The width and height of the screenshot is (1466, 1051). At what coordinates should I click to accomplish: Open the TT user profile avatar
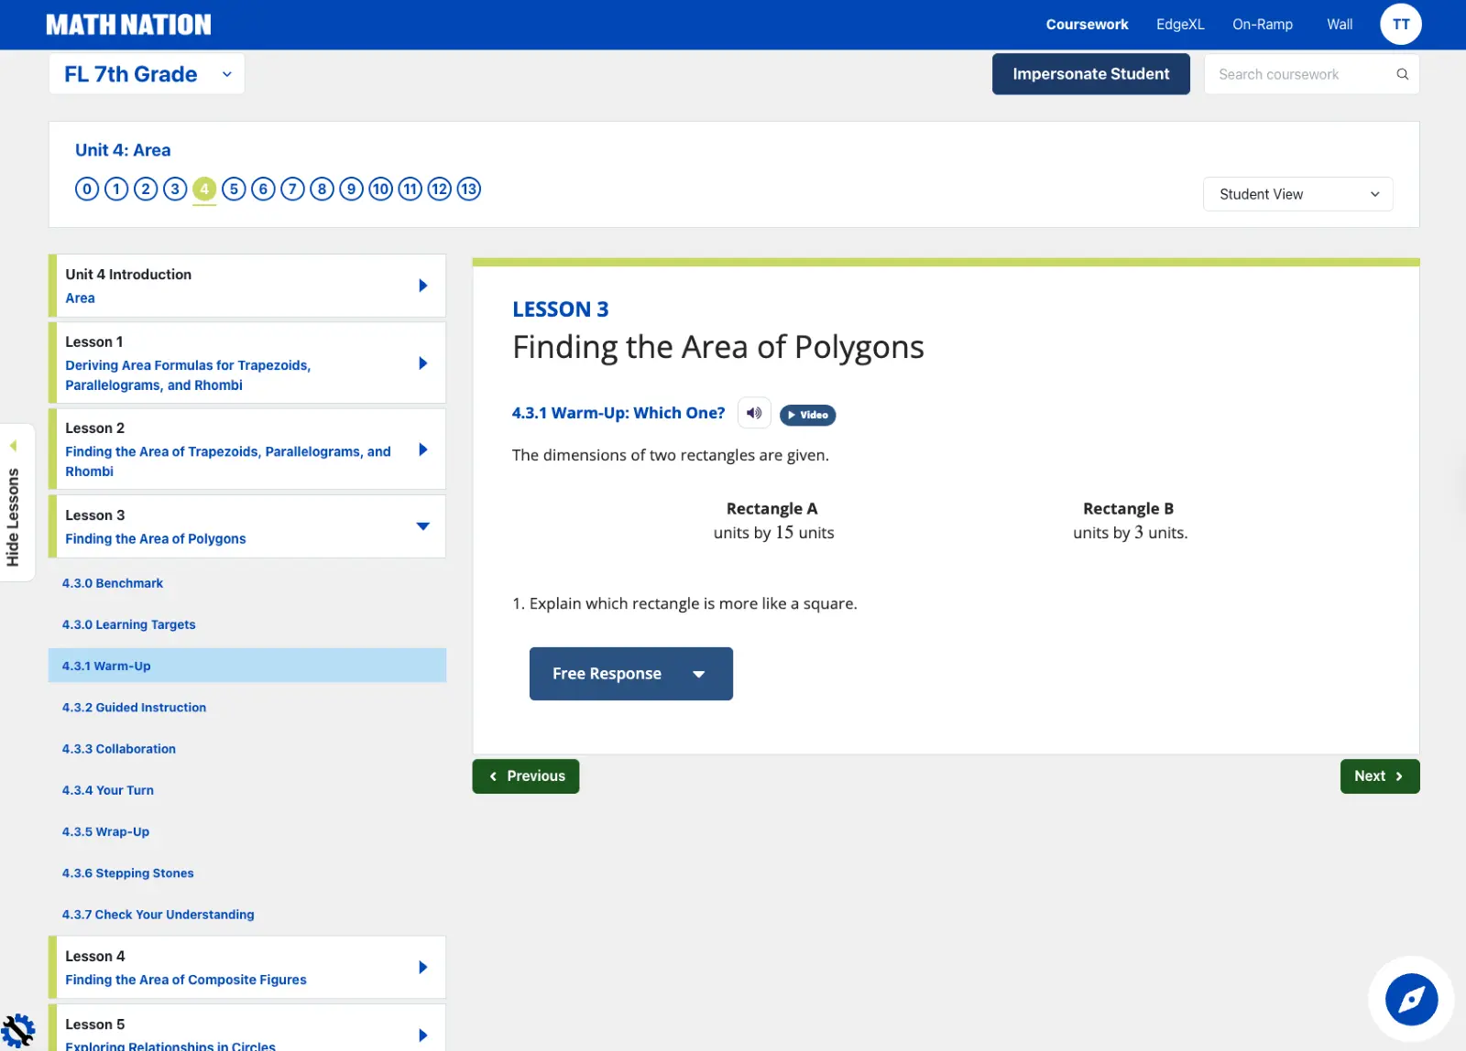1400,25
